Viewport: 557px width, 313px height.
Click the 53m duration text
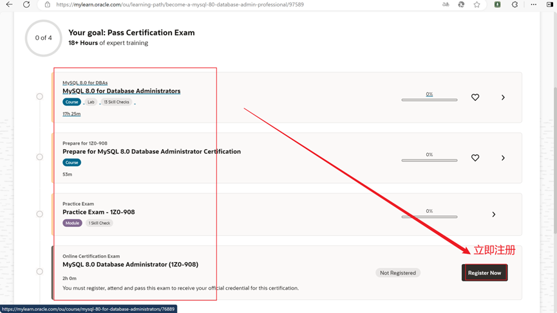67,174
